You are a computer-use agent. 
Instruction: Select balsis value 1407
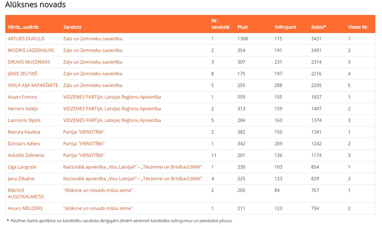click(x=316, y=109)
